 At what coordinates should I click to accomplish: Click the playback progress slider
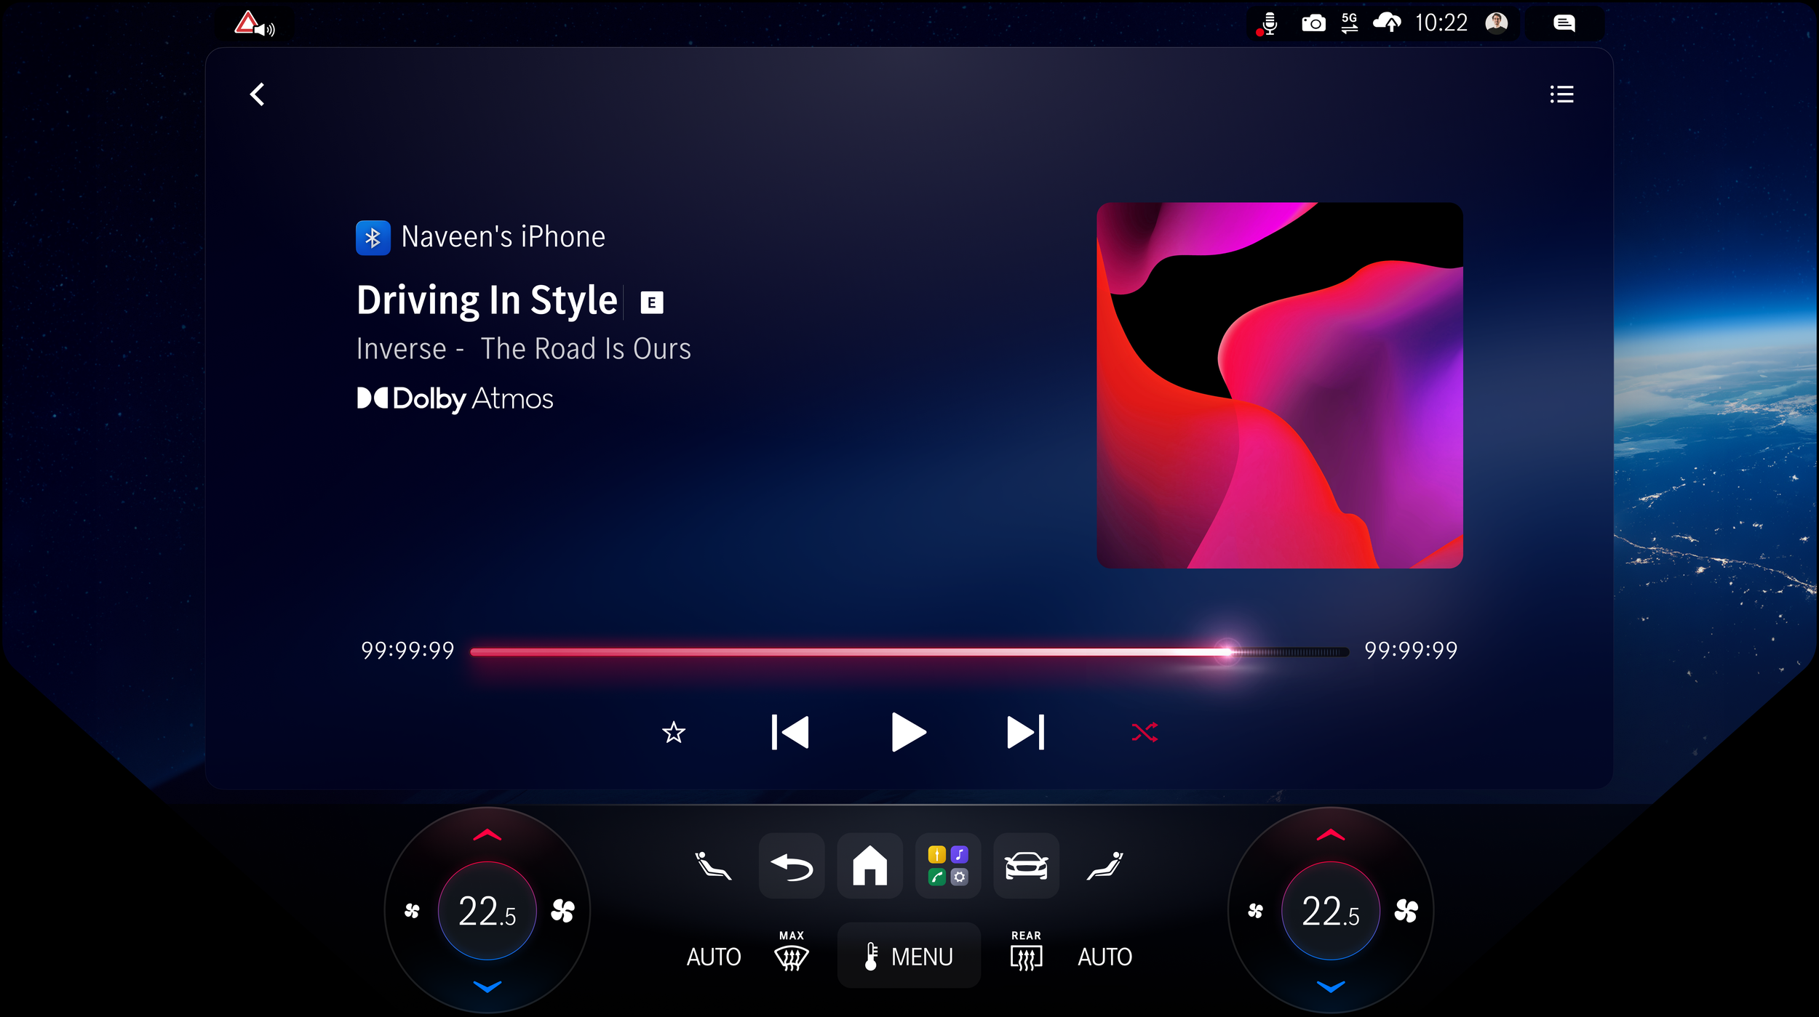(x=909, y=652)
